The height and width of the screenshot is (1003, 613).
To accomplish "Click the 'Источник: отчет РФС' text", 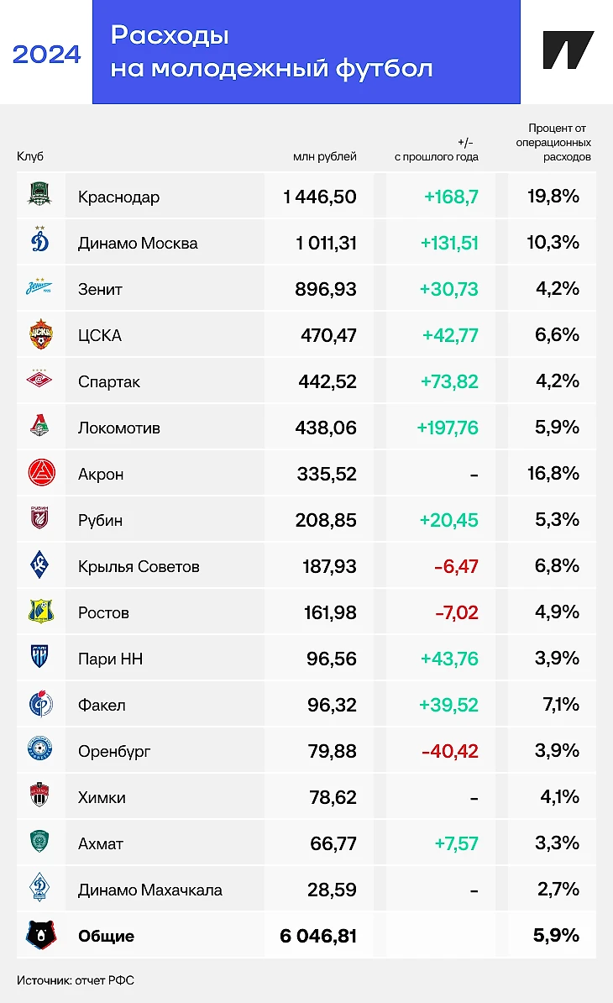I will coord(76,980).
